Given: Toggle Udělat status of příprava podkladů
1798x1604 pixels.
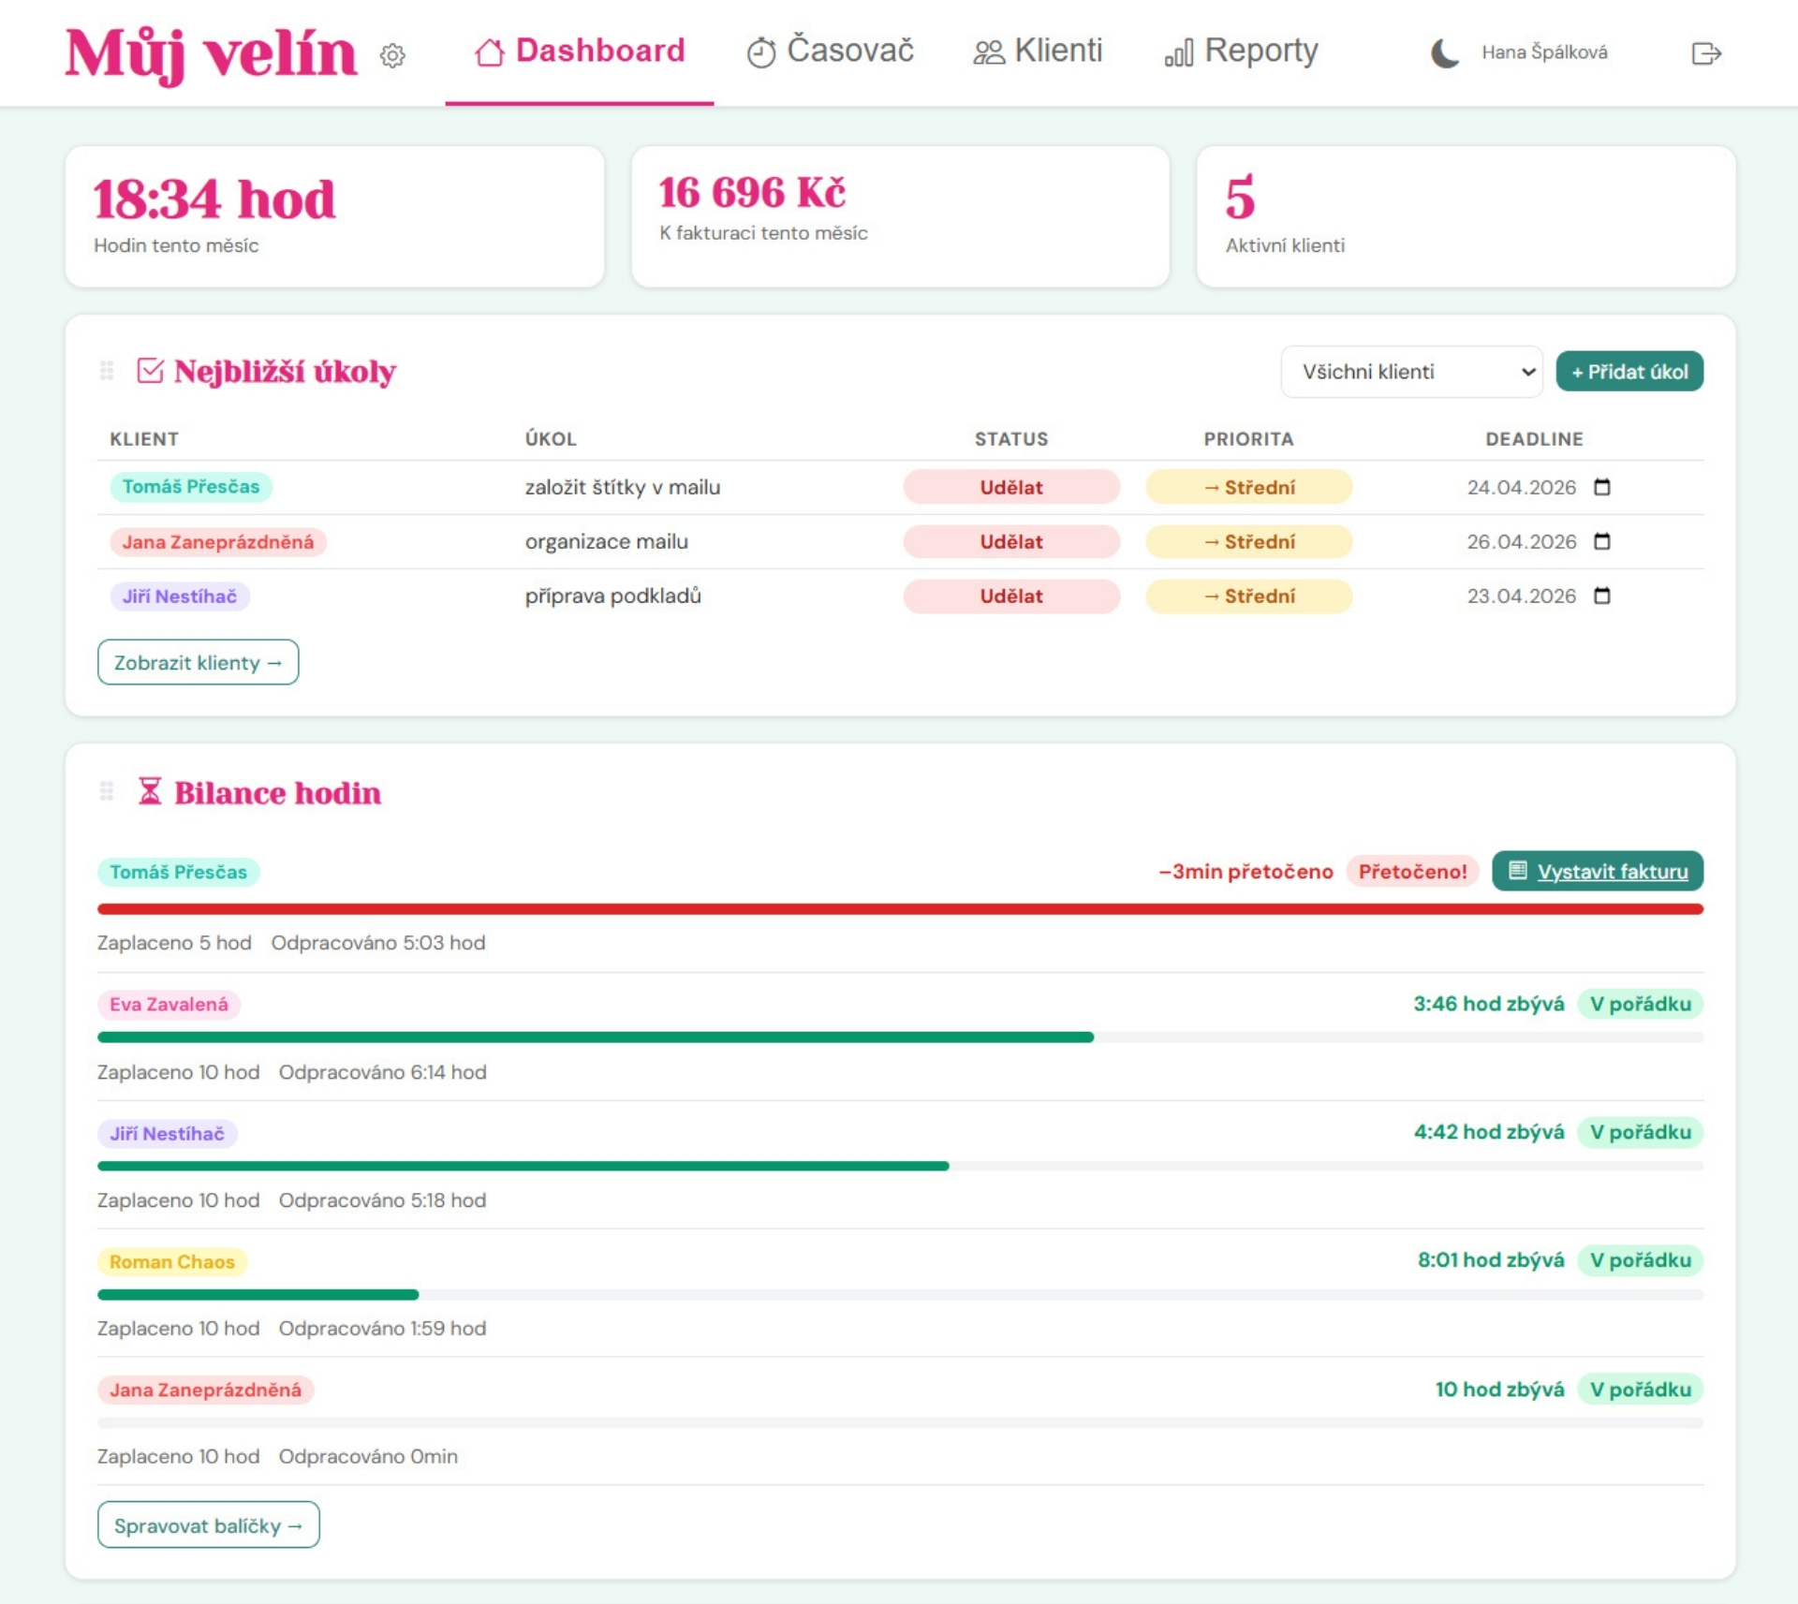Looking at the screenshot, I should click(1010, 596).
